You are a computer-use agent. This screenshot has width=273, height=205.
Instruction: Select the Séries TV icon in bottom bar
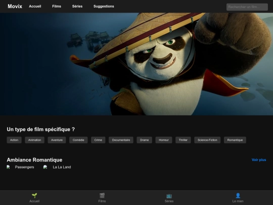(169, 196)
